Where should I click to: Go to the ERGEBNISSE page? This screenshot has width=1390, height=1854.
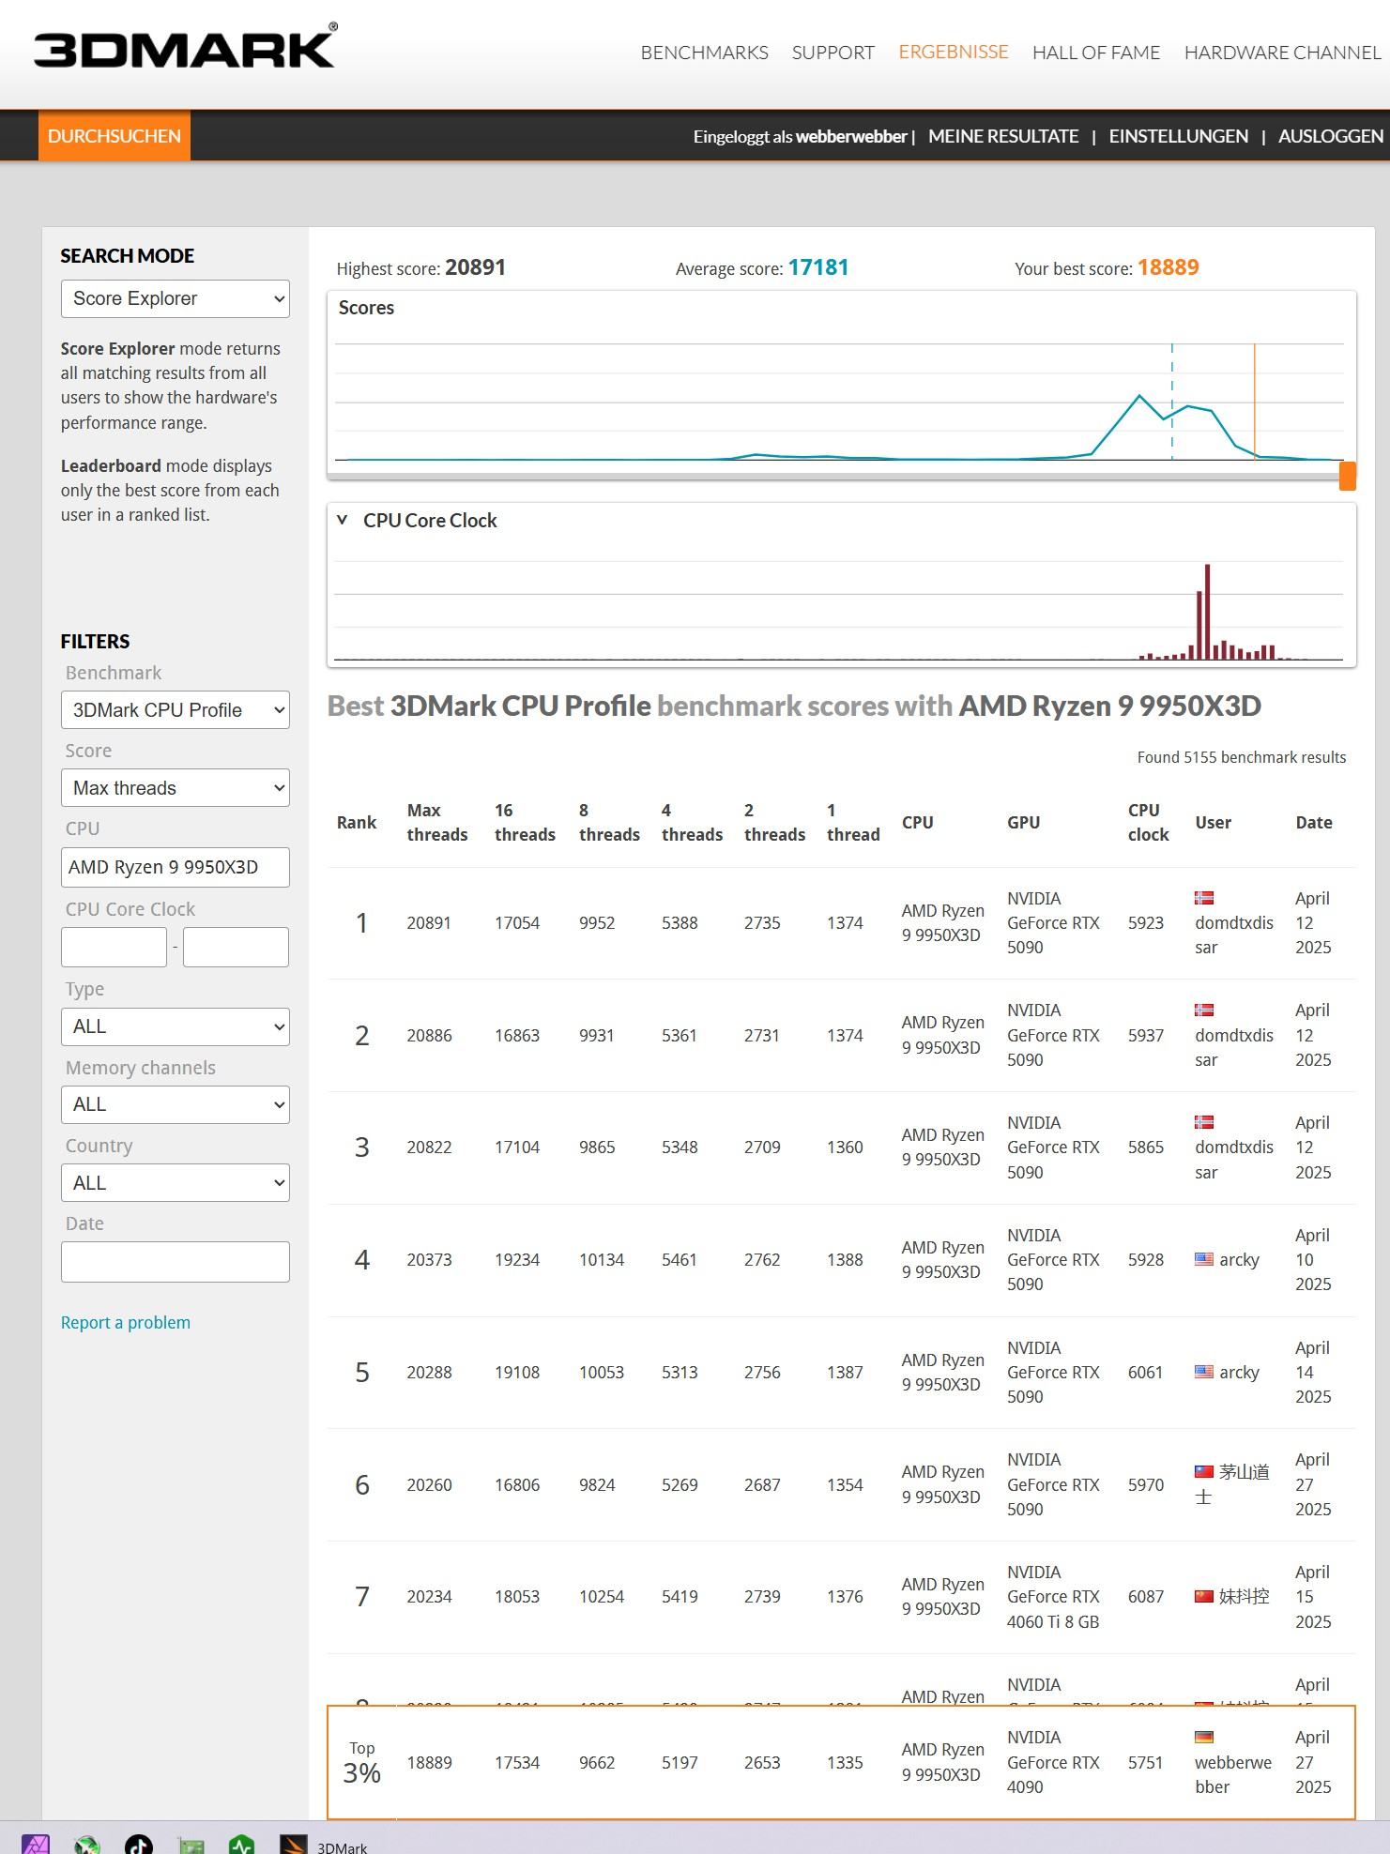click(x=954, y=52)
